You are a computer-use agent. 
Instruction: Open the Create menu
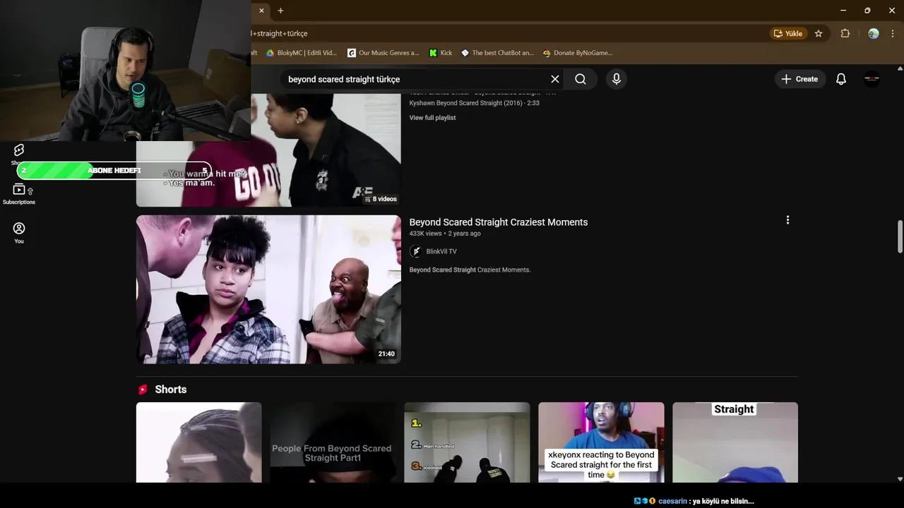(x=799, y=79)
